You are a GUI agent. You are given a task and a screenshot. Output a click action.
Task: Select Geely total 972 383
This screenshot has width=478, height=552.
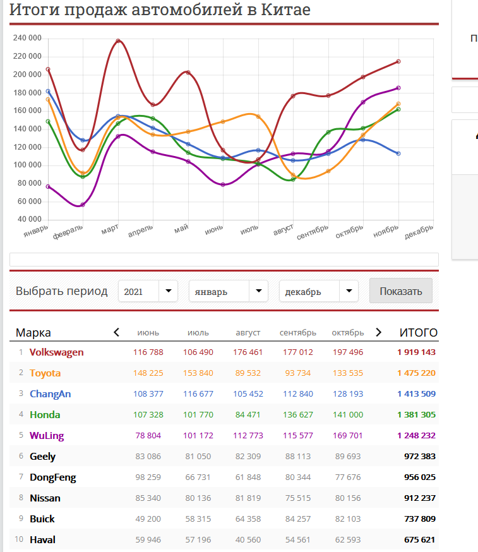tap(420, 456)
